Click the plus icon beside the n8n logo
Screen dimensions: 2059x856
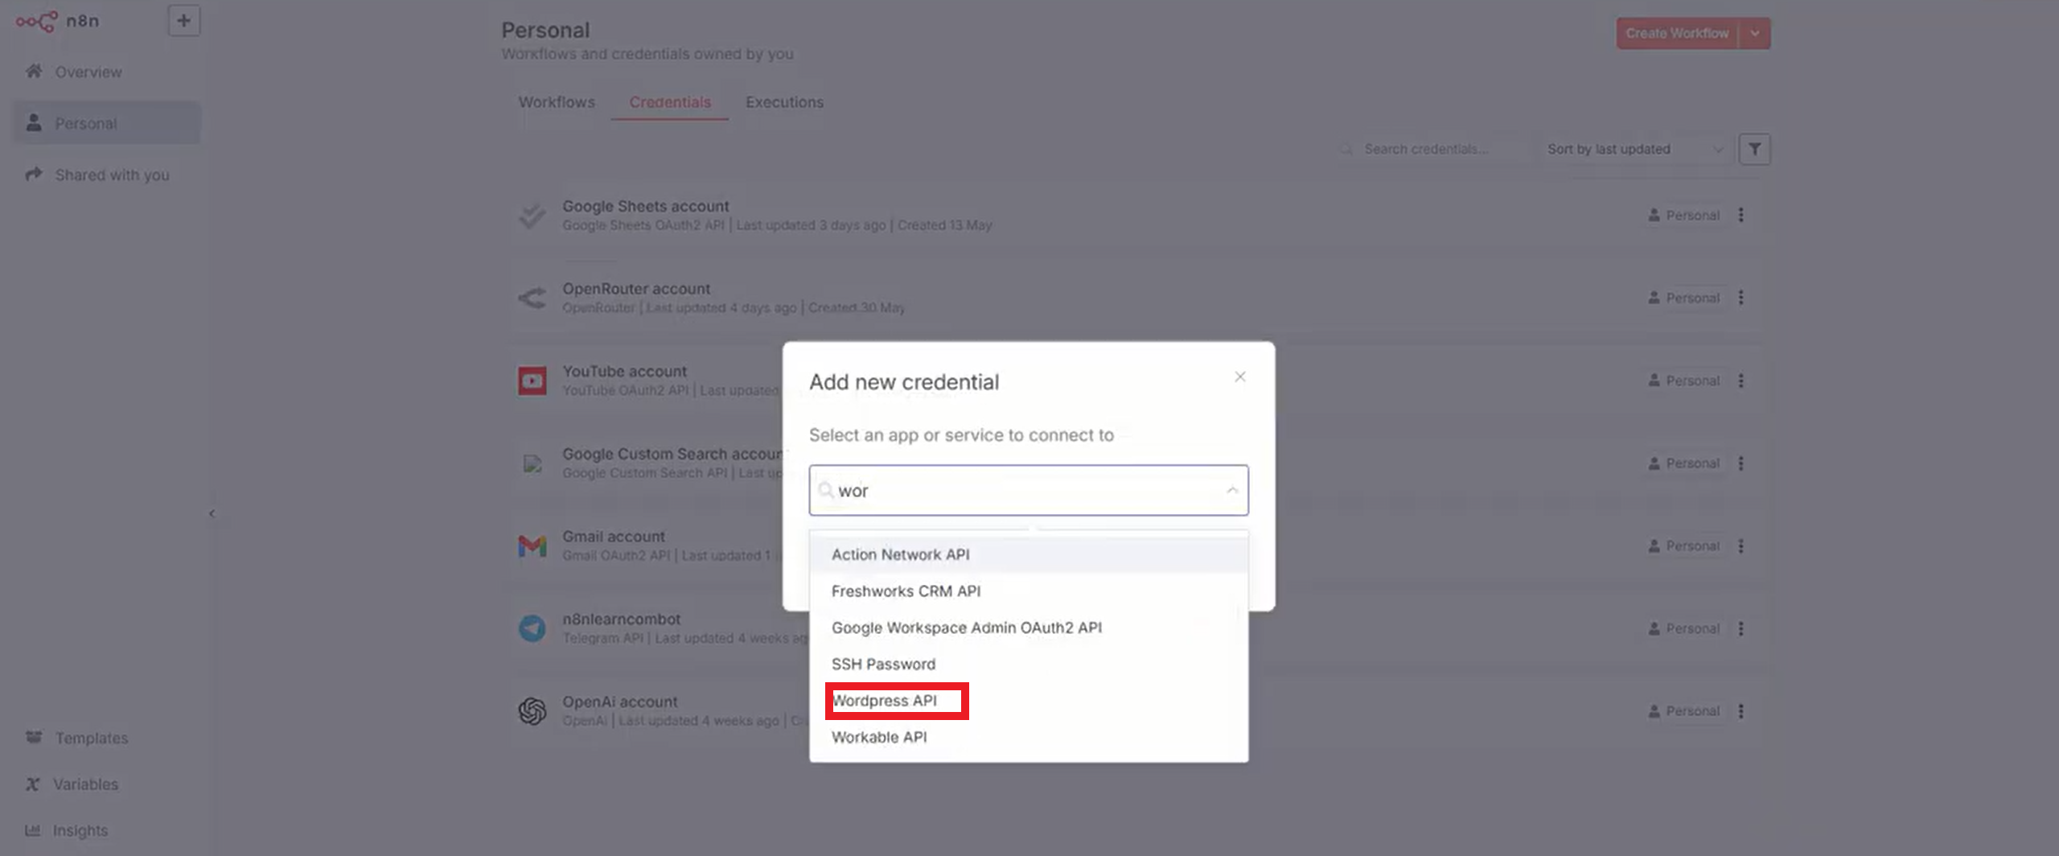(x=183, y=21)
